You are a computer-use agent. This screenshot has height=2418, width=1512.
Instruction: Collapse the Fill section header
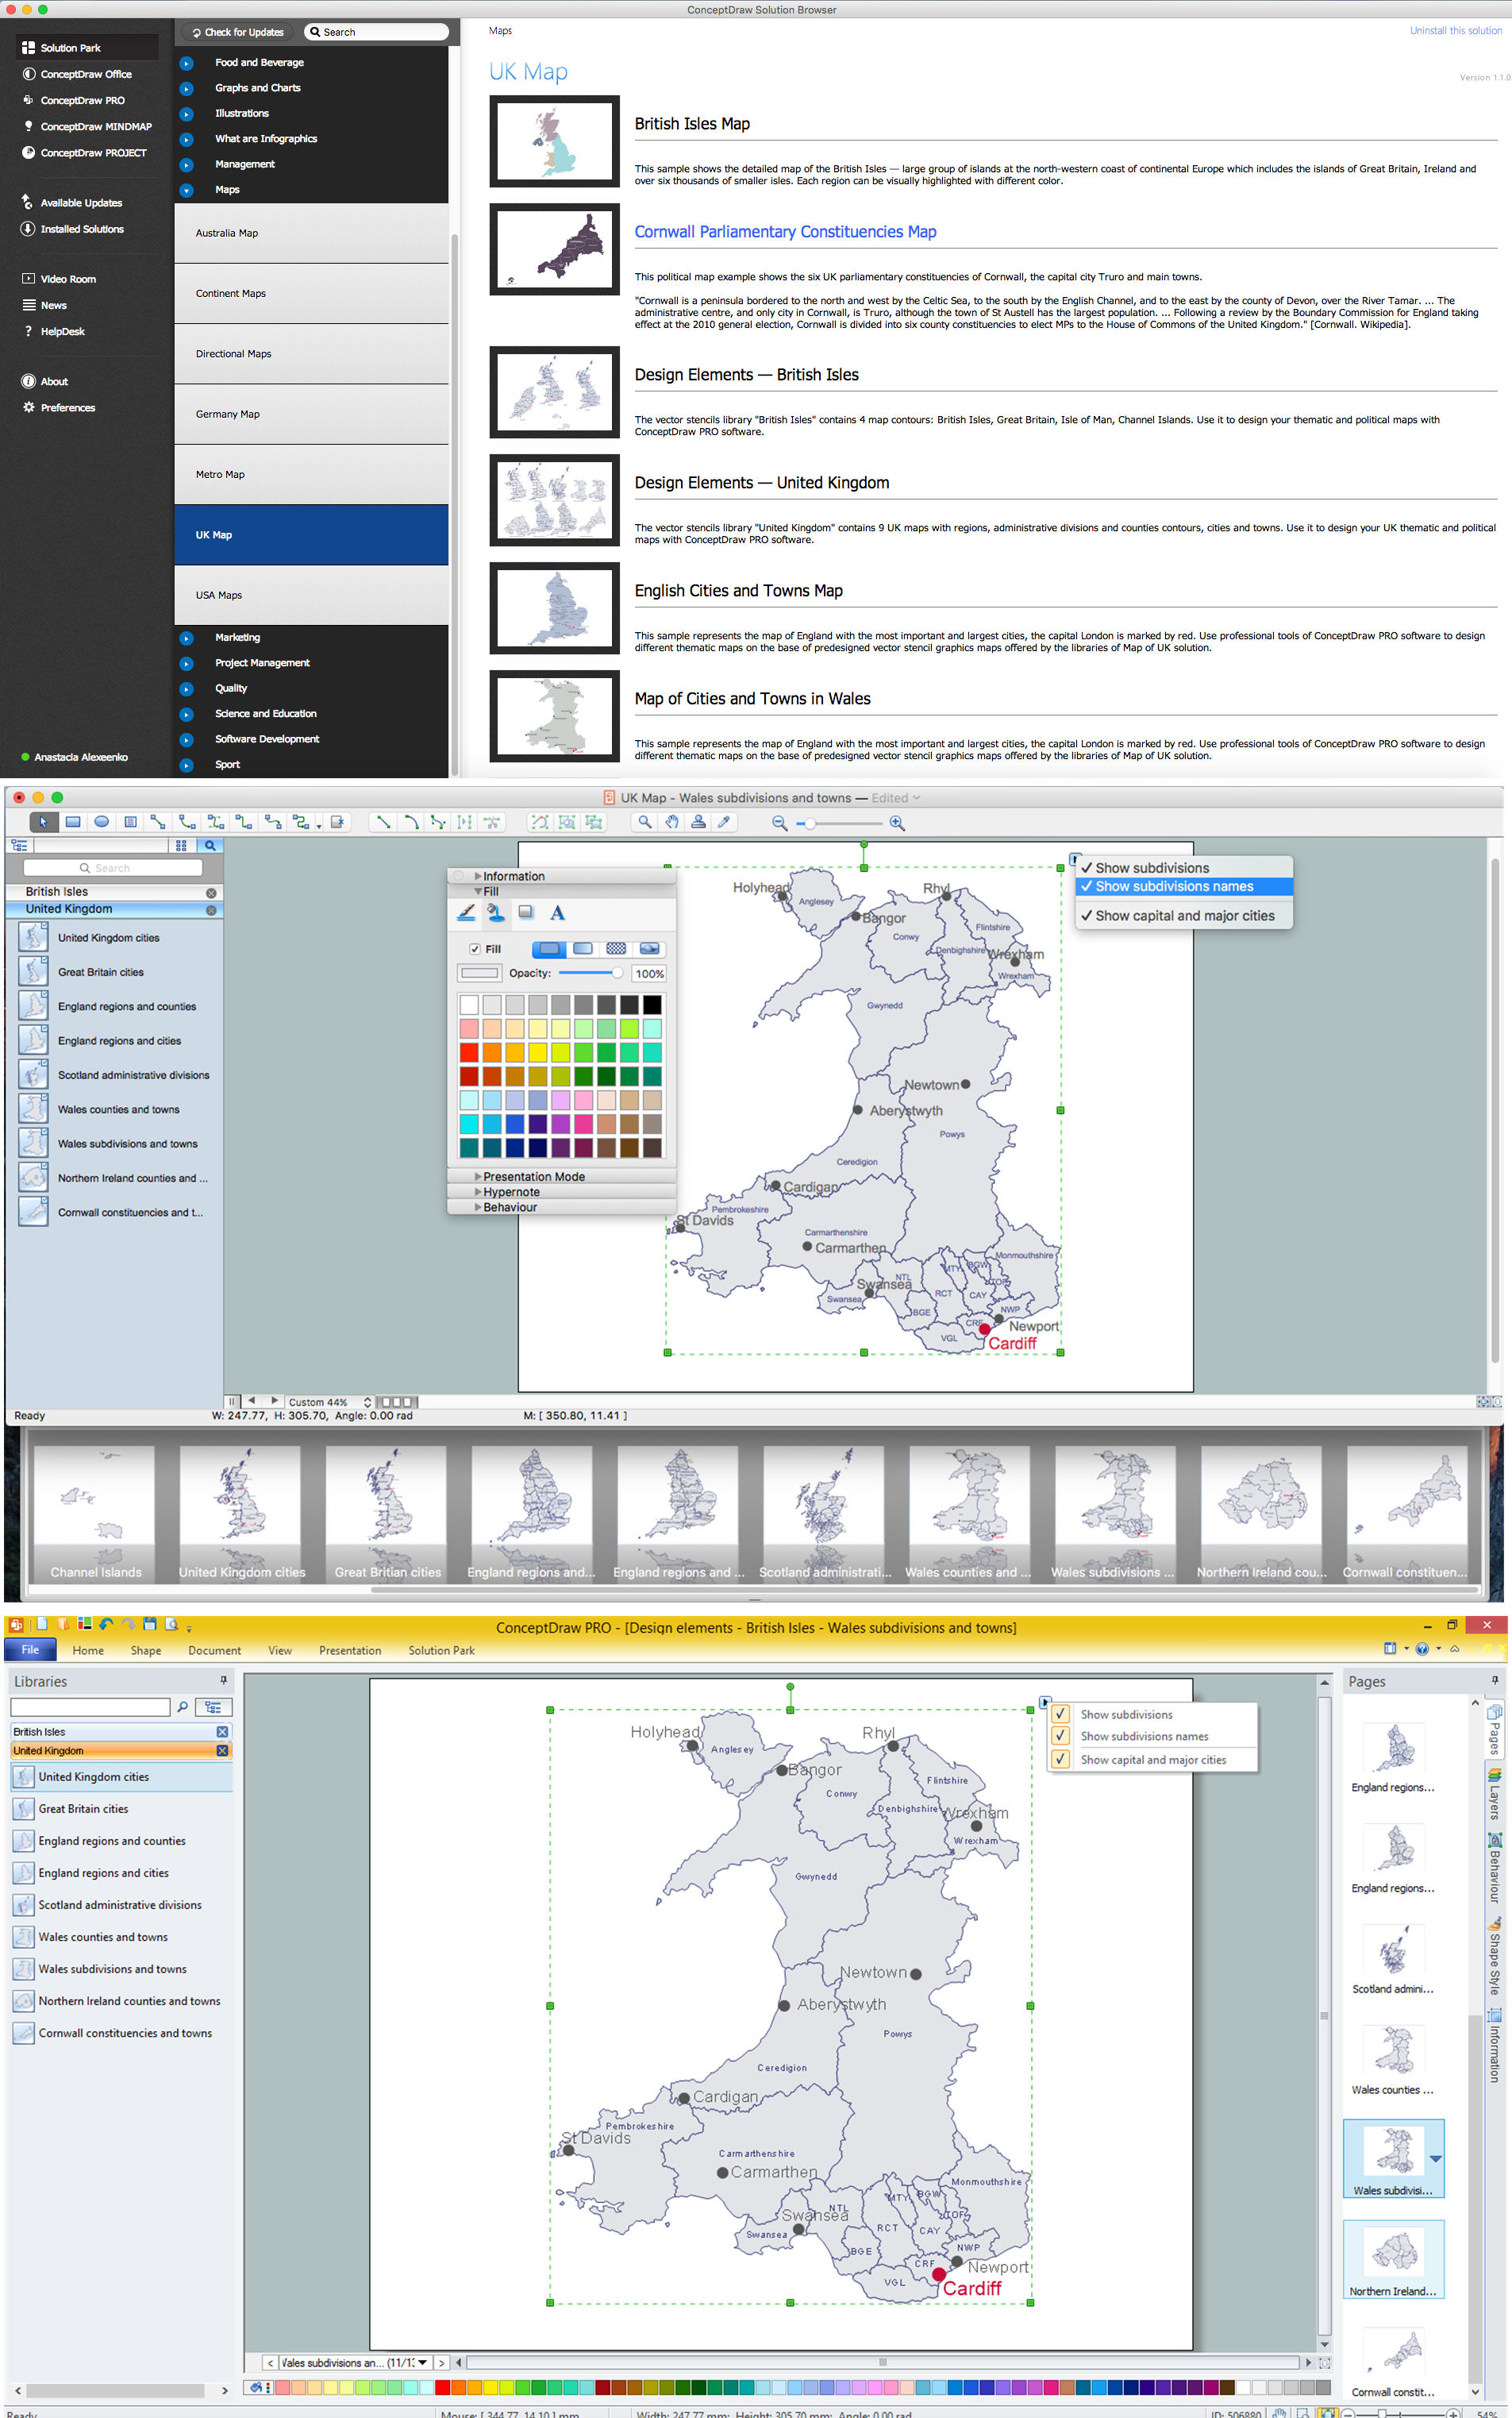562,892
